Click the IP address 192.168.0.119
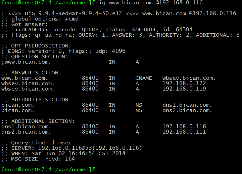Viewport: 242px width, 174px height. [x=184, y=89]
